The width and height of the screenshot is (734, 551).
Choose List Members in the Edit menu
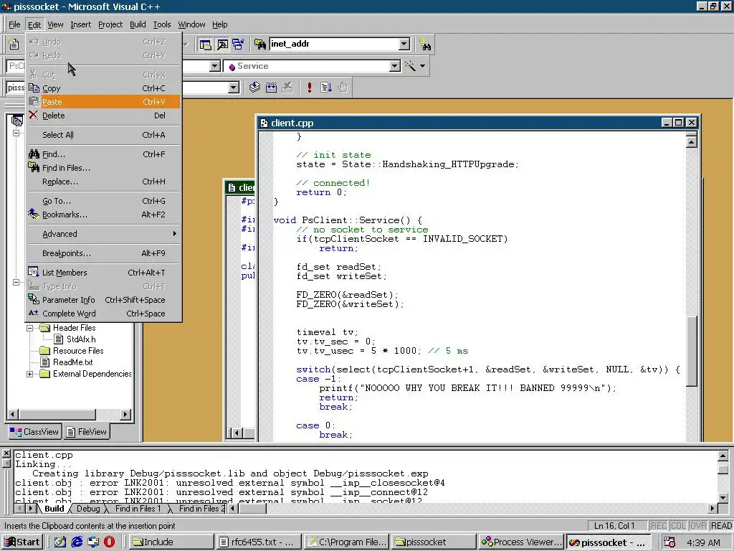103,273
